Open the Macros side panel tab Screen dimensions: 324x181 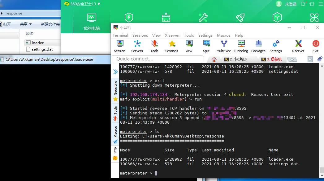(115, 135)
